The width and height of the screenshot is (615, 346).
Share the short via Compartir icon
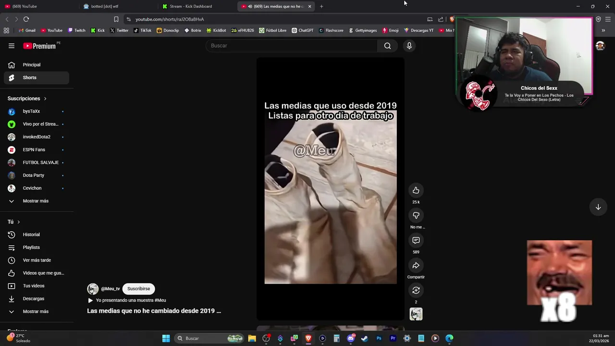(x=416, y=265)
